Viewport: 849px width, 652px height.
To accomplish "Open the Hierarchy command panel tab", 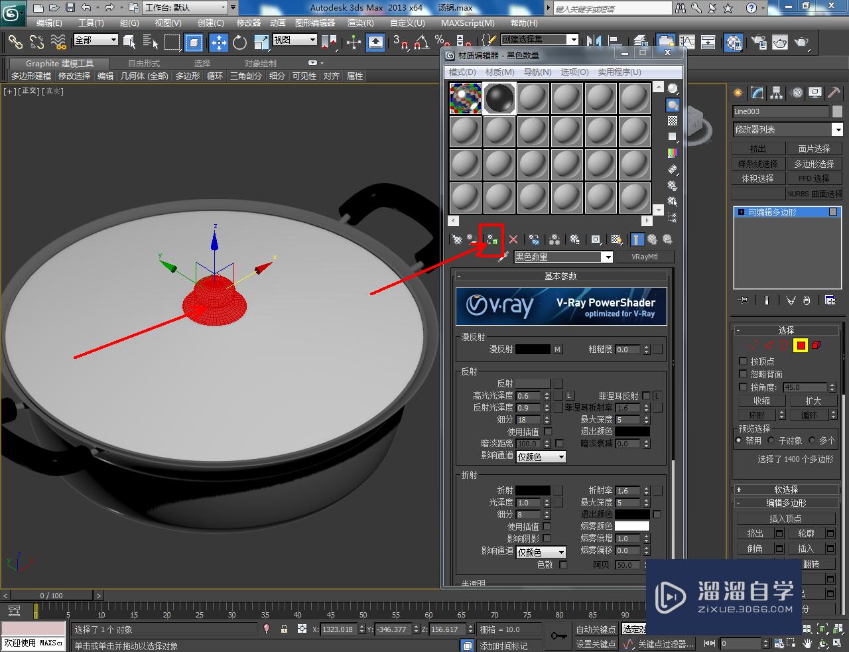I will pos(777,93).
